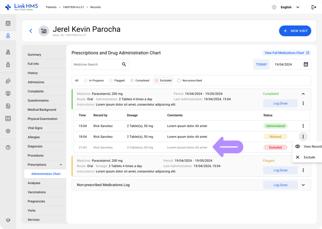This screenshot has width=322, height=229.
Task: Open the settings gear in left sidebar
Action: (x=8, y=131)
